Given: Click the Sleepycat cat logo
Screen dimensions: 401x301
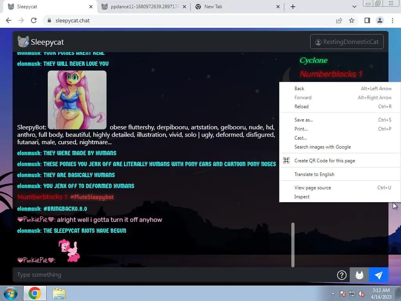Looking at the screenshot, I should pyautogui.click(x=23, y=42).
